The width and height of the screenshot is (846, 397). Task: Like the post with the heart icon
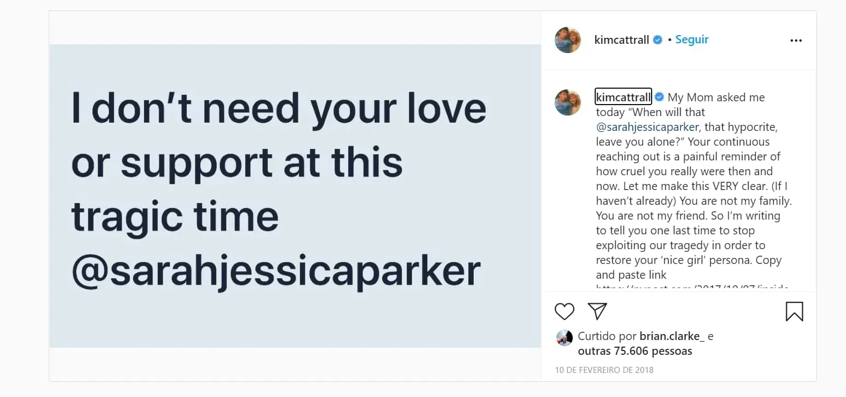565,311
